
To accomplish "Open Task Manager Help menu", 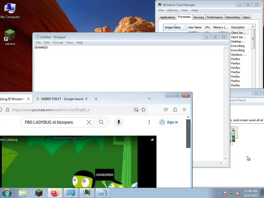I will pos(195,10).
